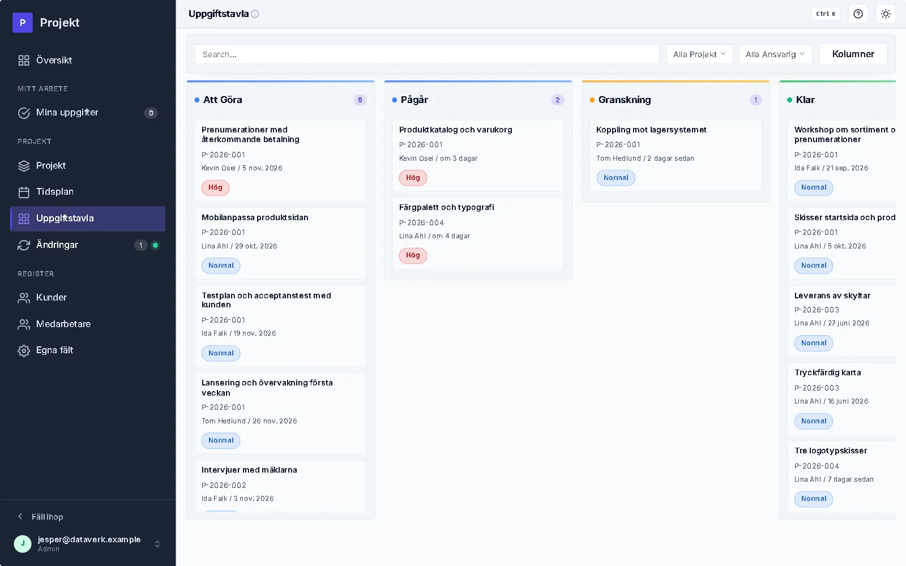Click the Search input field
Image resolution: width=906 pixels, height=566 pixels.
pyautogui.click(x=427, y=54)
